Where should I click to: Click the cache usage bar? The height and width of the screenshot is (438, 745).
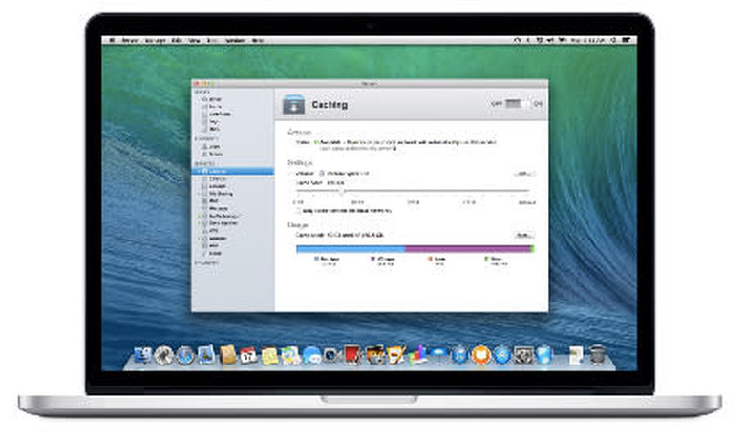point(415,249)
